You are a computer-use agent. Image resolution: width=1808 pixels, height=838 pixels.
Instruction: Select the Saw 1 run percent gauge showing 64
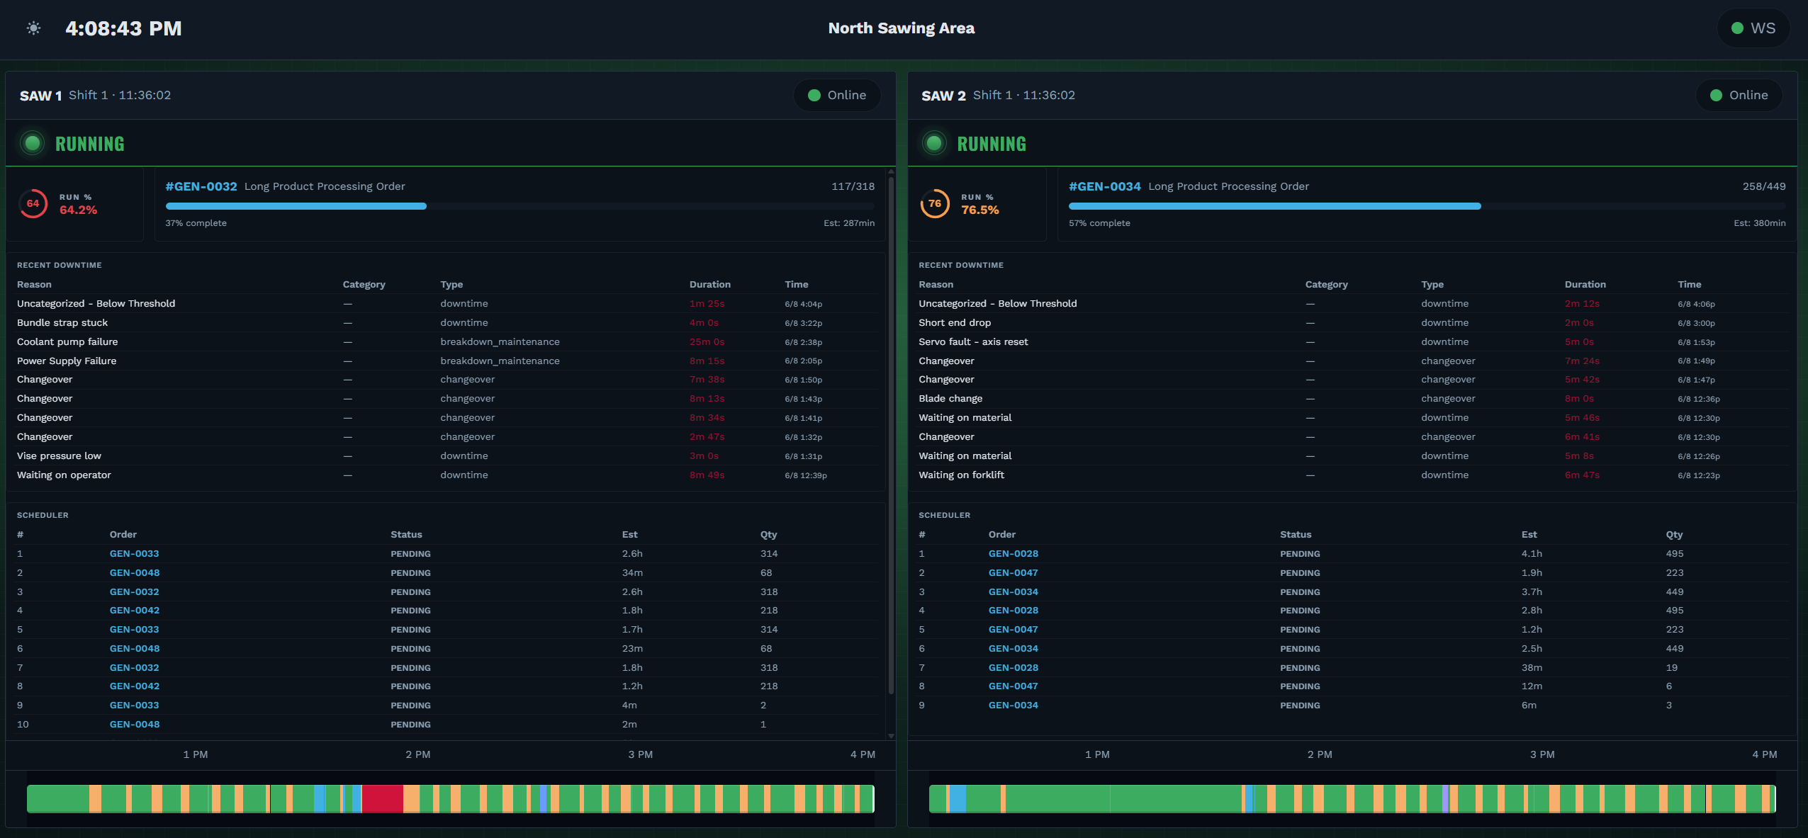point(33,204)
